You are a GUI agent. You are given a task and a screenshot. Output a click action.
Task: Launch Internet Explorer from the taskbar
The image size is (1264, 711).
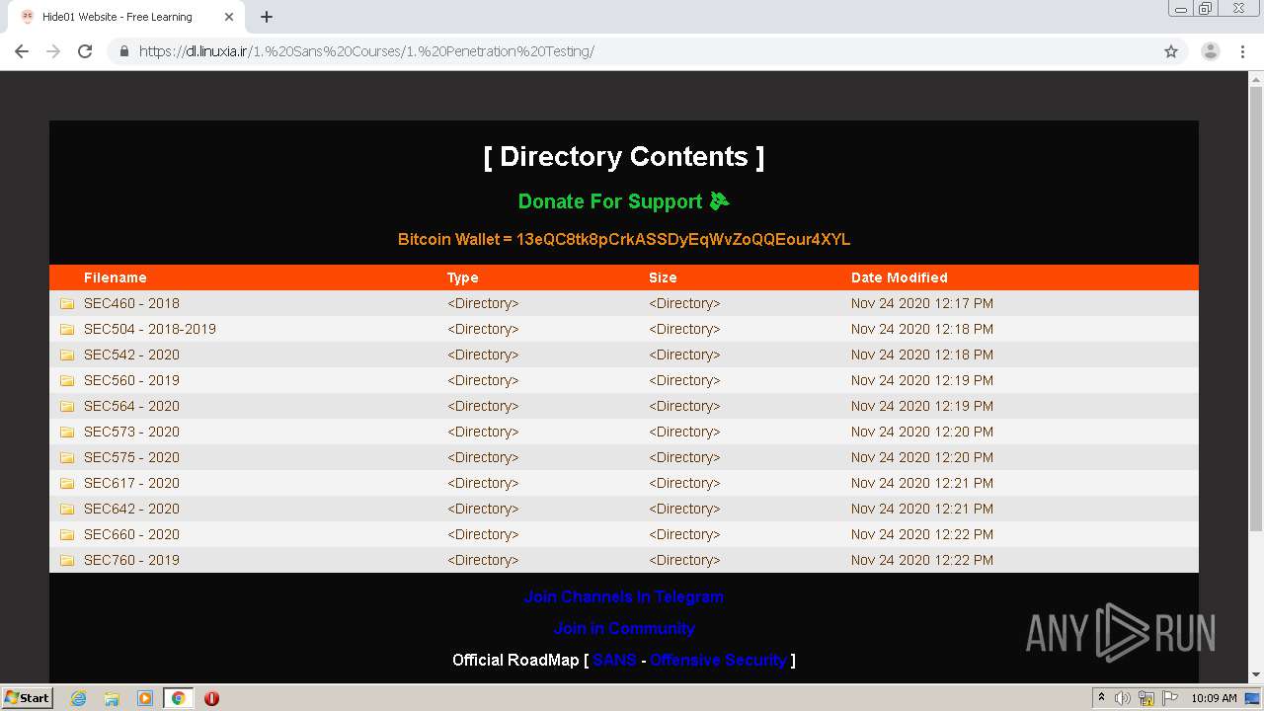tap(78, 698)
